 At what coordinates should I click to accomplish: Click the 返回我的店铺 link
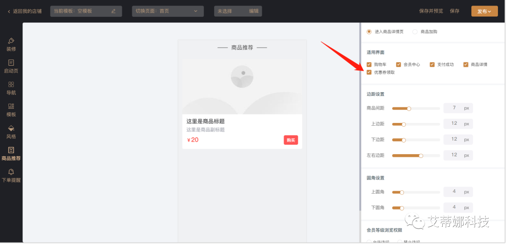(27, 11)
